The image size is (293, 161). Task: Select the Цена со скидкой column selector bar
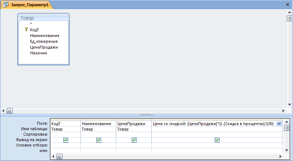tap(217, 120)
